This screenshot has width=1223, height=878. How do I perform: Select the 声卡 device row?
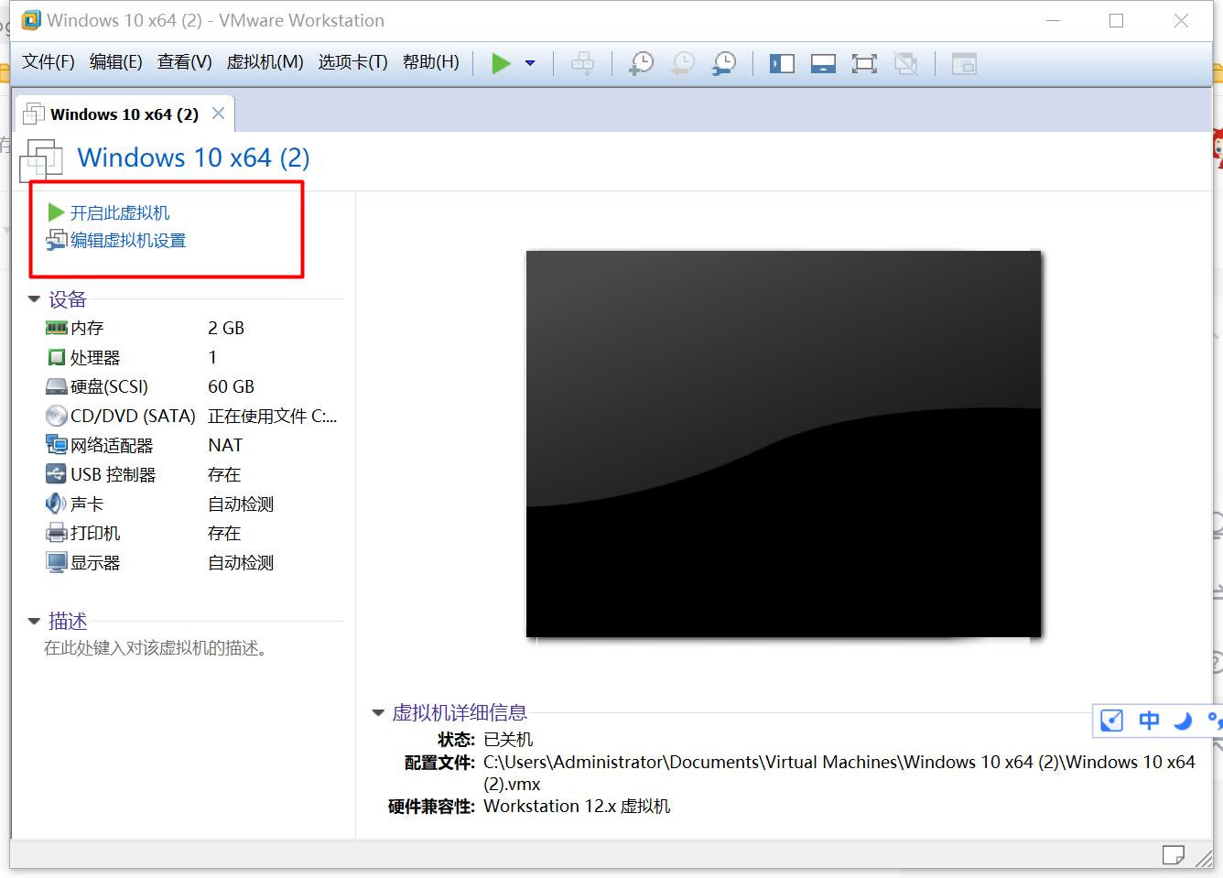click(192, 504)
